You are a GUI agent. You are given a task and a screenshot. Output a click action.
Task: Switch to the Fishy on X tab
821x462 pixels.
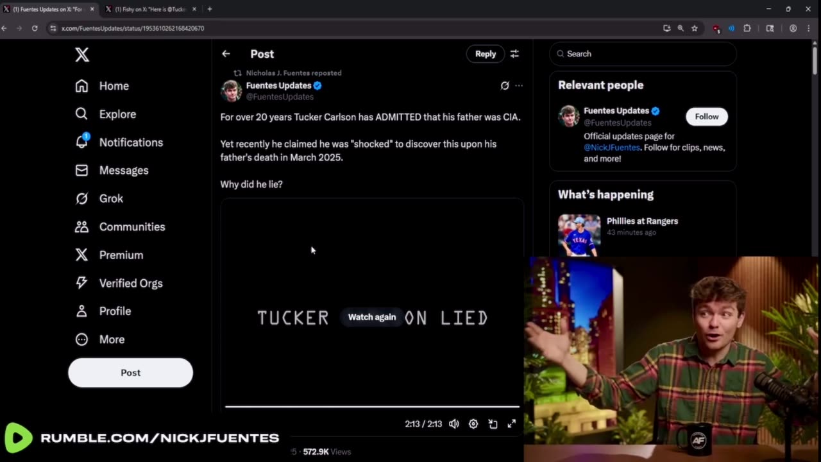coord(149,9)
